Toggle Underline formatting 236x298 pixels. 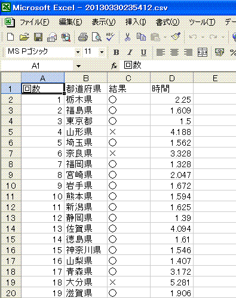point(143,53)
